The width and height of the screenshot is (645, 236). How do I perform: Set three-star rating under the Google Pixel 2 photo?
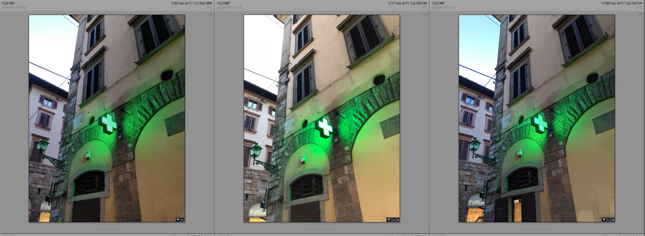(x=536, y=230)
